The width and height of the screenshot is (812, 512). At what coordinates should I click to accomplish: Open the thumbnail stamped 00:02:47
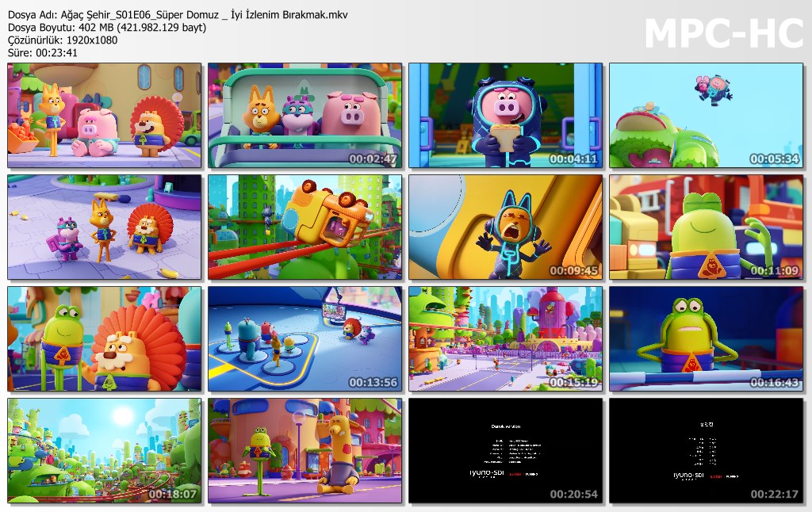point(305,116)
